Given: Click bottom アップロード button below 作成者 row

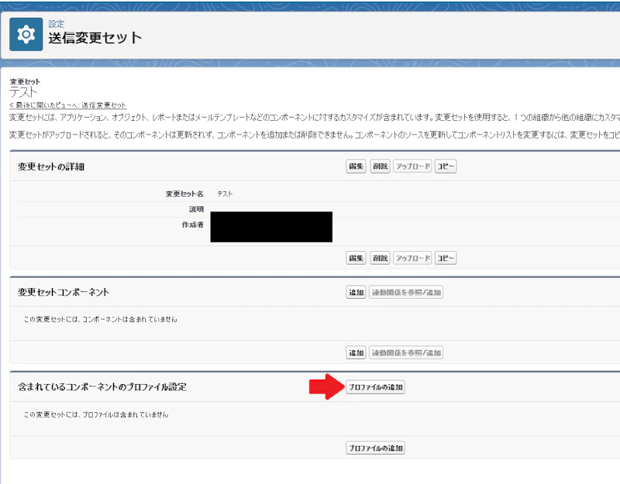Looking at the screenshot, I should coord(413,258).
